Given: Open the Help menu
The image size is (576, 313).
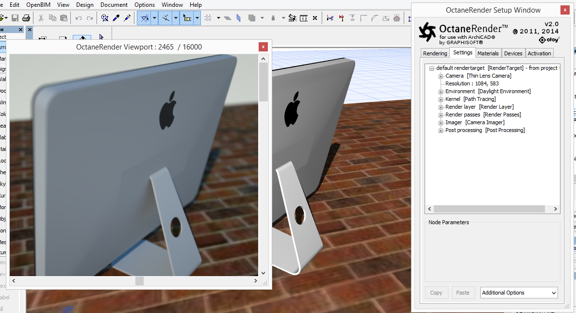Looking at the screenshot, I should (x=196, y=5).
